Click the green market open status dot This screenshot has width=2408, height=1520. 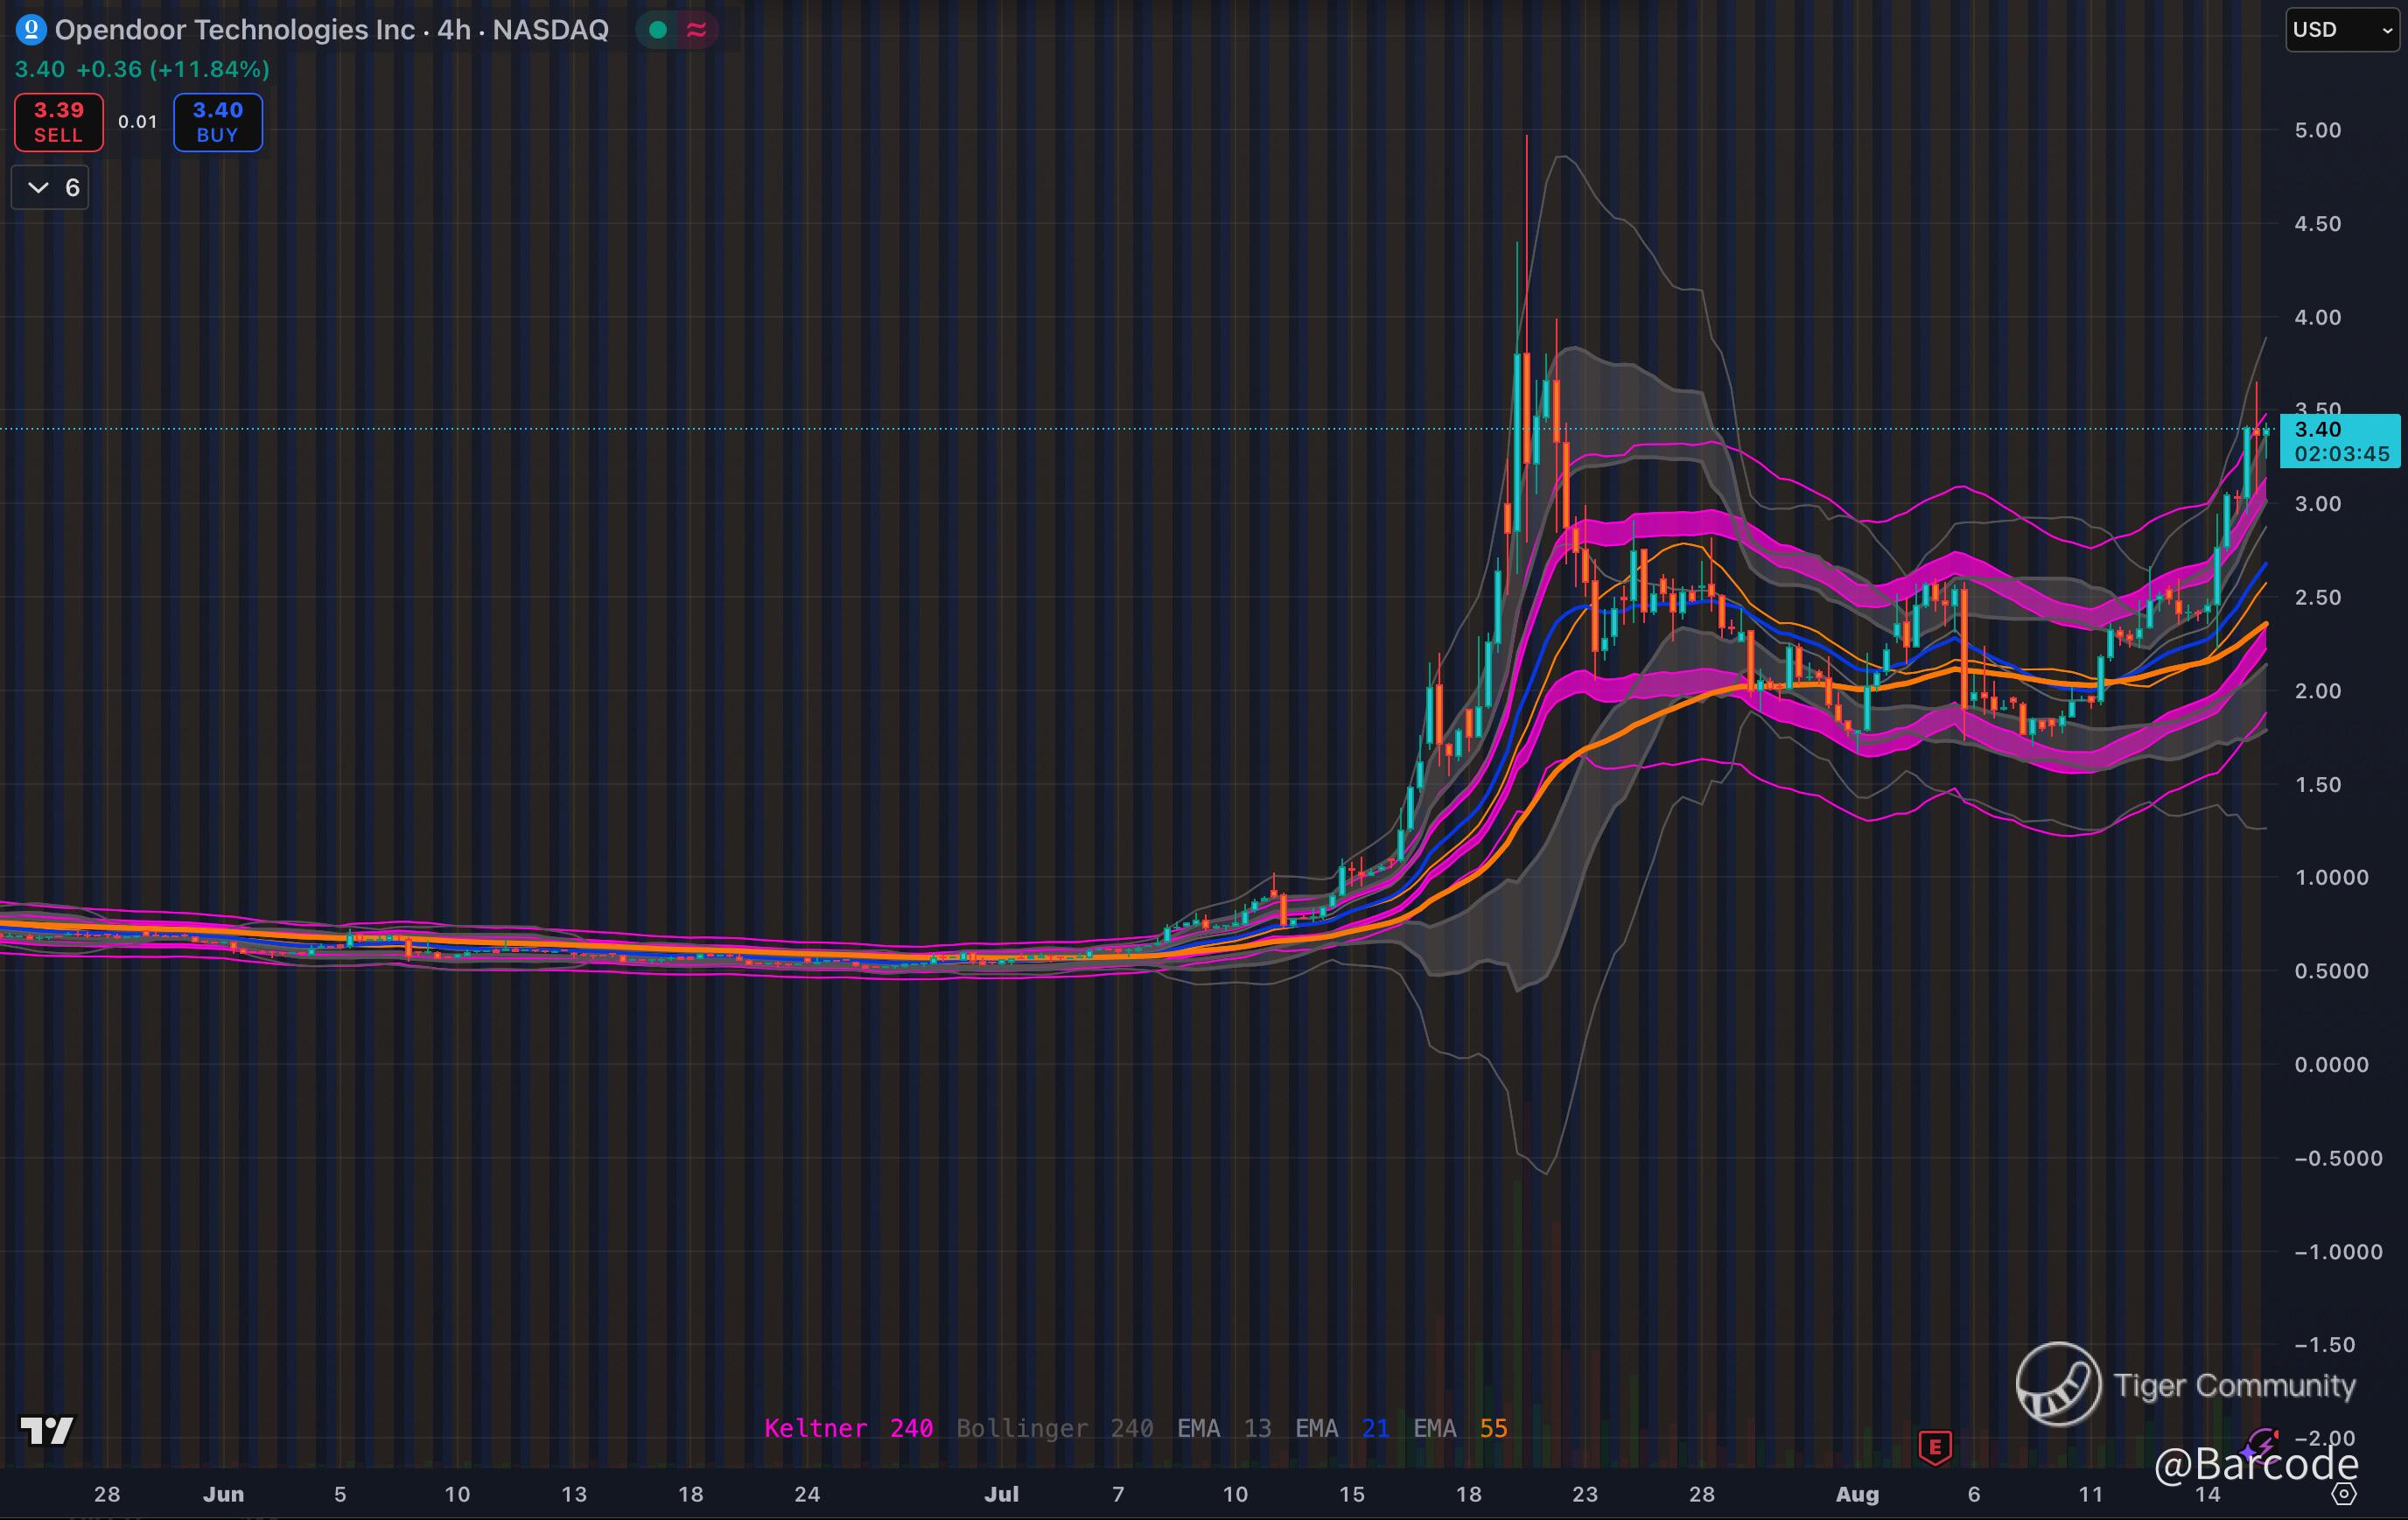pyautogui.click(x=658, y=30)
